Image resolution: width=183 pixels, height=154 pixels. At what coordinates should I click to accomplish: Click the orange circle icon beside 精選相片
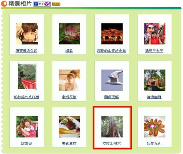(4, 4)
